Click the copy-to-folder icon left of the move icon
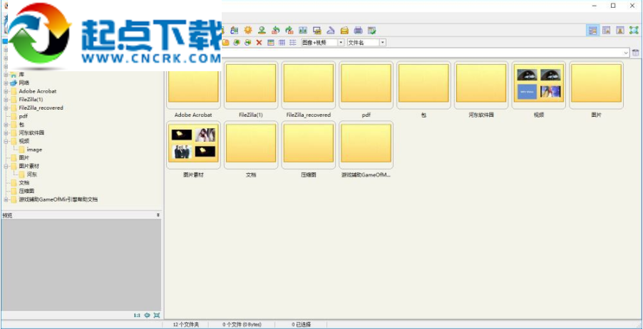Viewport: 643px width, 329px height. pos(237,43)
